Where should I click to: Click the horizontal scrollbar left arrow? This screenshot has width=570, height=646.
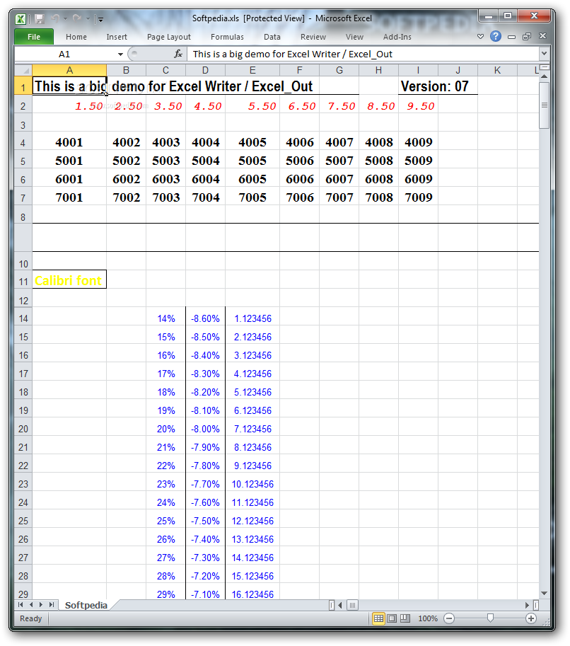coord(340,605)
